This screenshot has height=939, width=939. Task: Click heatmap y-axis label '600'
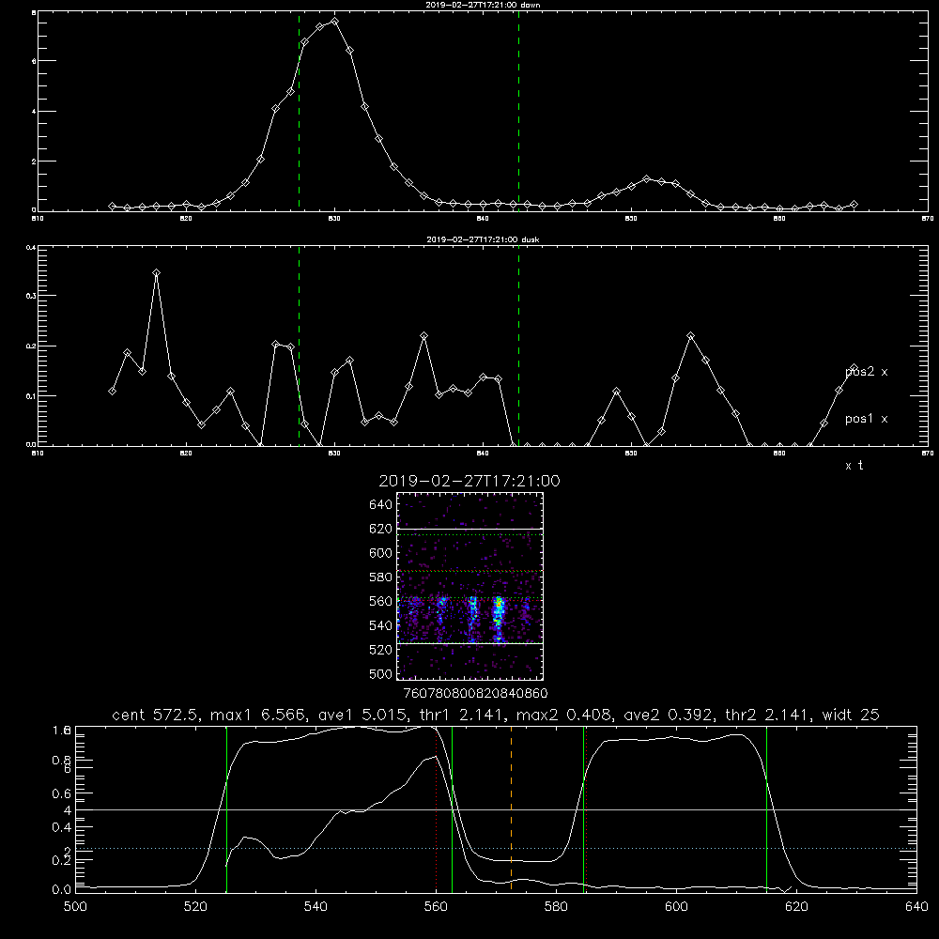click(381, 553)
